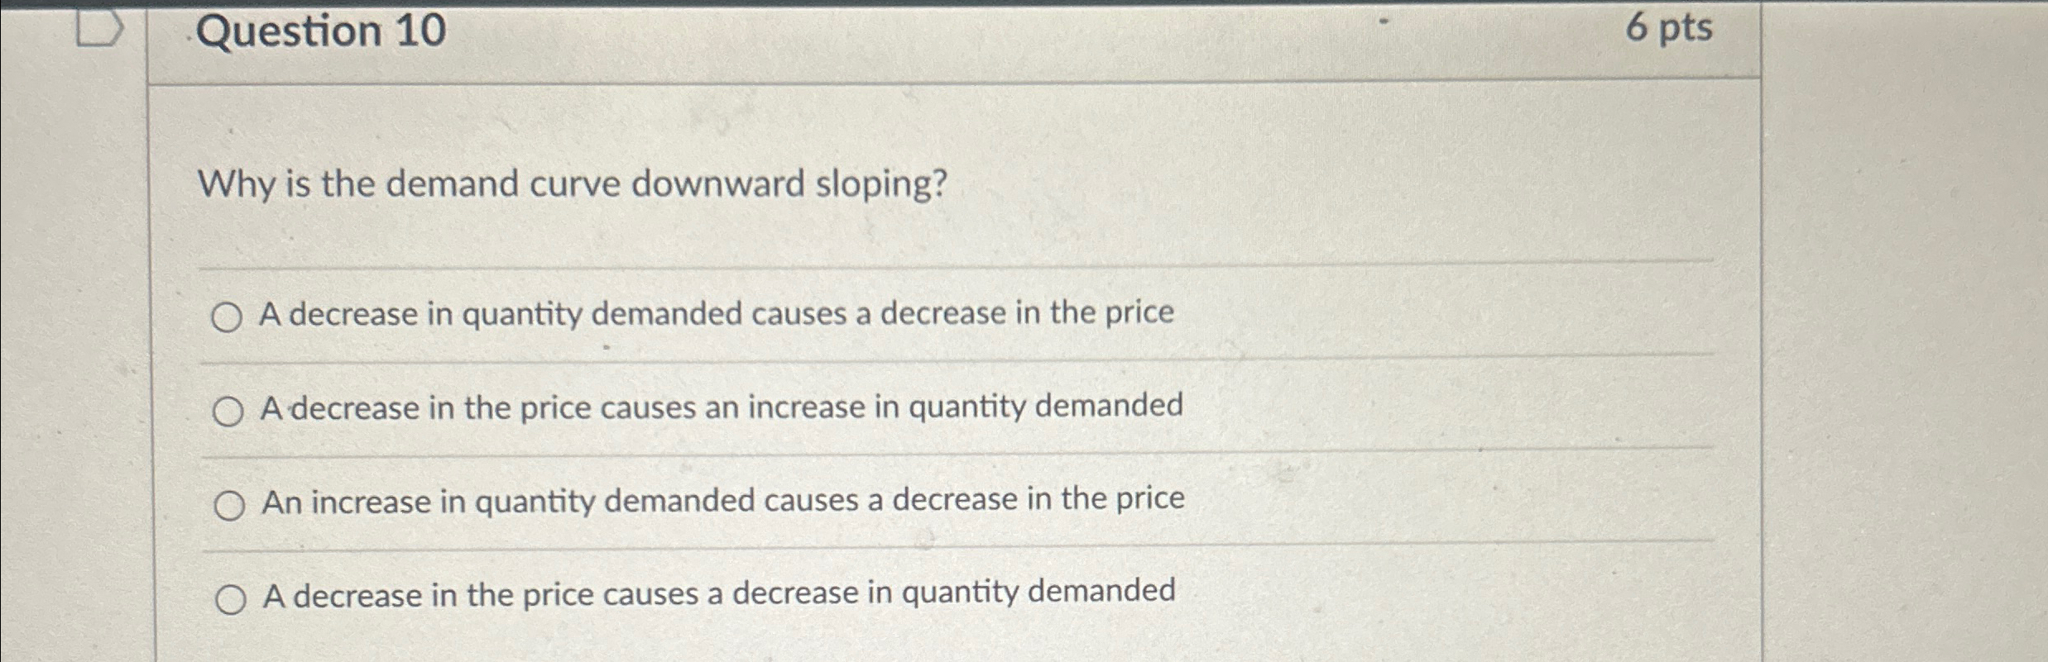Click the fourth option's answer text
This screenshot has width=2048, height=662.
click(718, 595)
